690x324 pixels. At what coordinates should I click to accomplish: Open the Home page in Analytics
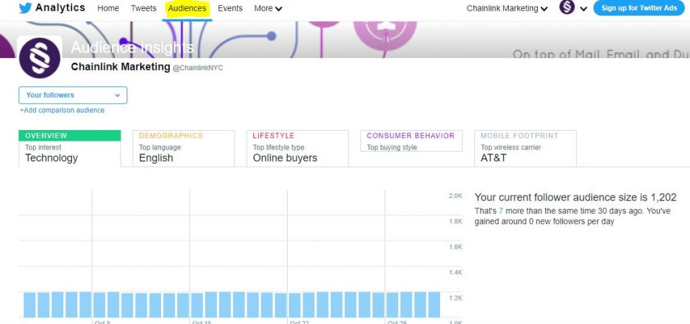click(x=108, y=8)
